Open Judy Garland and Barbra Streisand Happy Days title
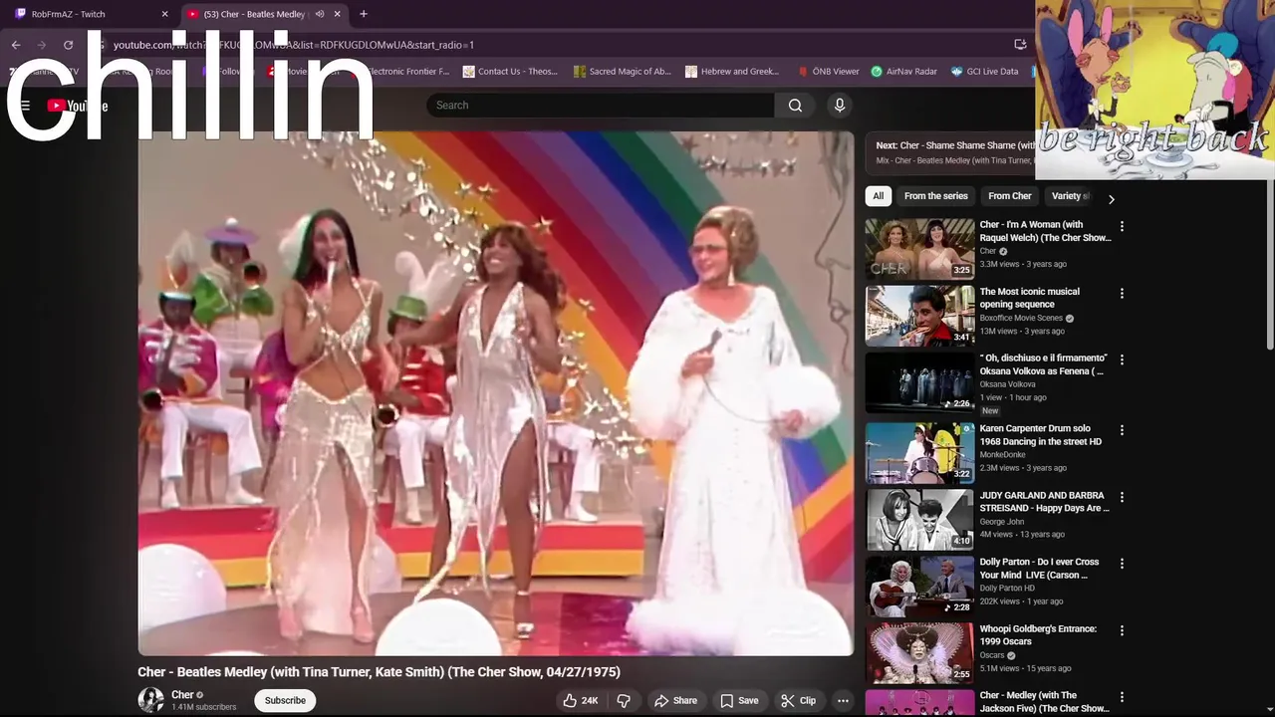 click(x=1044, y=502)
